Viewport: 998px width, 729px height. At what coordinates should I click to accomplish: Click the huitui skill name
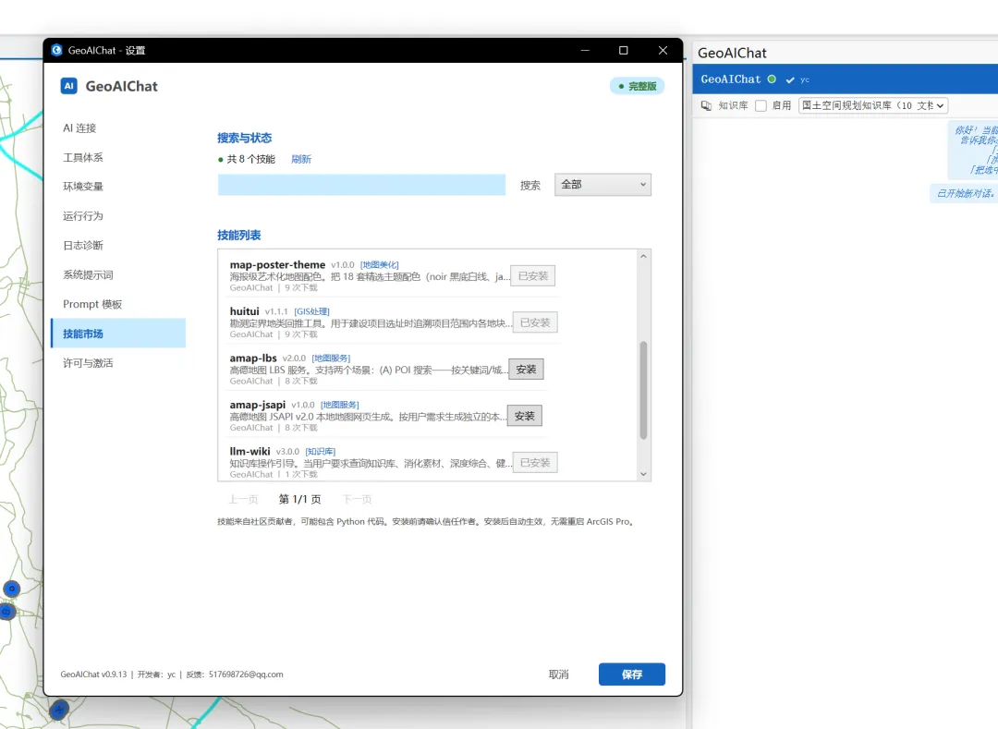(x=244, y=311)
